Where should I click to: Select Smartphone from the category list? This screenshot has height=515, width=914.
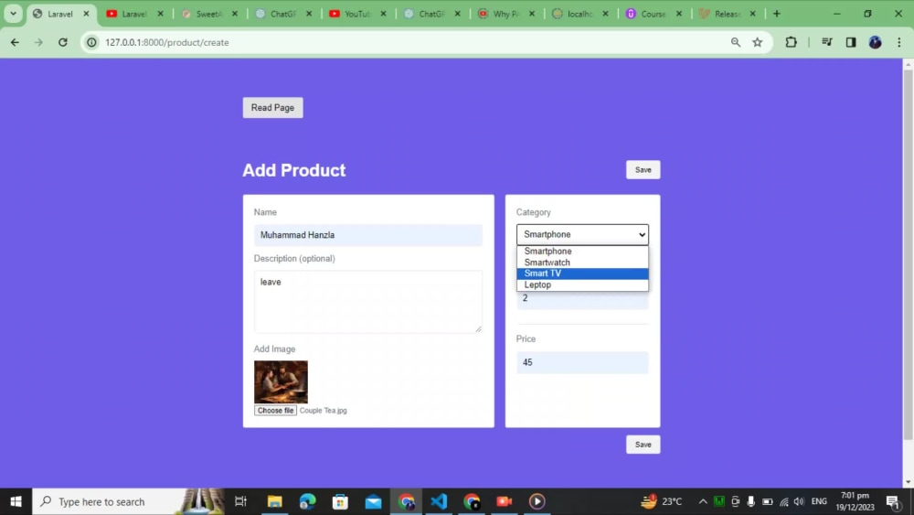(582, 252)
